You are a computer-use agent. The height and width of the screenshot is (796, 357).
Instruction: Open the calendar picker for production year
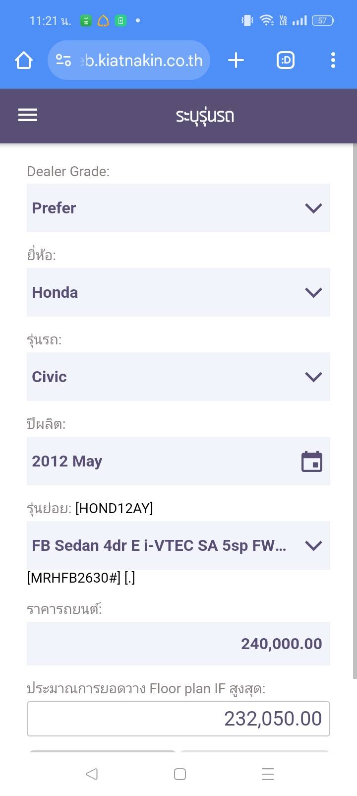312,462
